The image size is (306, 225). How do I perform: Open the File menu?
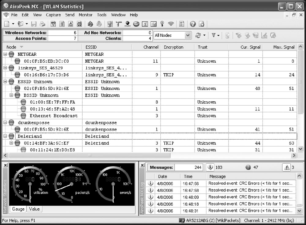(x=14, y=15)
